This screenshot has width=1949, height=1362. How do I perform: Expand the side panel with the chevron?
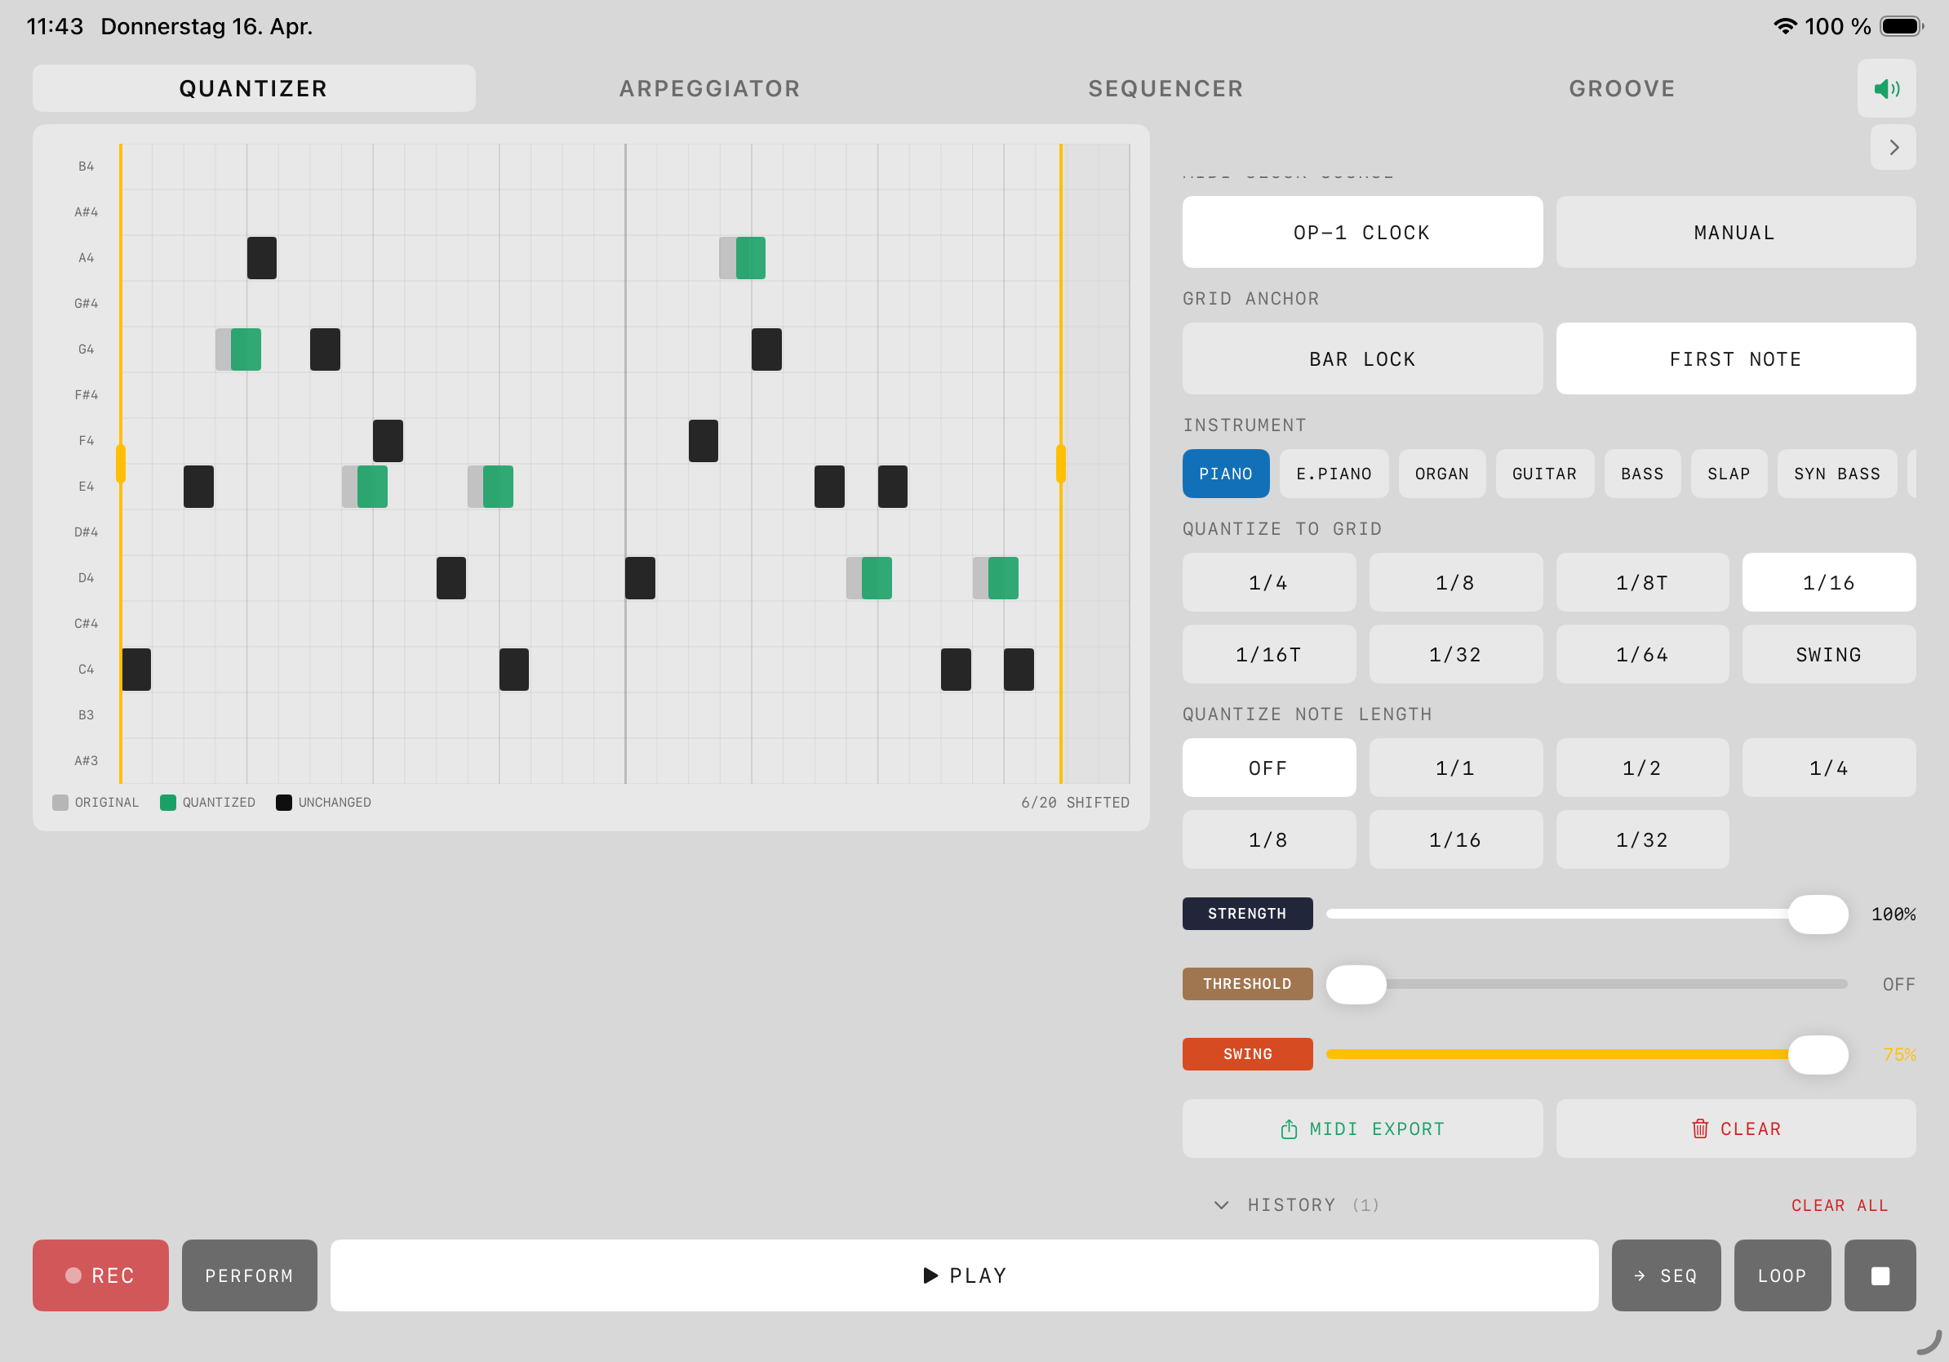click(x=1893, y=147)
